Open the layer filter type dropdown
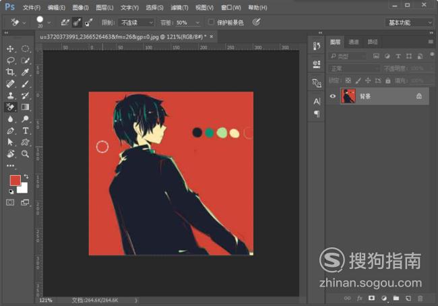Screen dimensions: 438x306 pyautogui.click(x=347, y=56)
